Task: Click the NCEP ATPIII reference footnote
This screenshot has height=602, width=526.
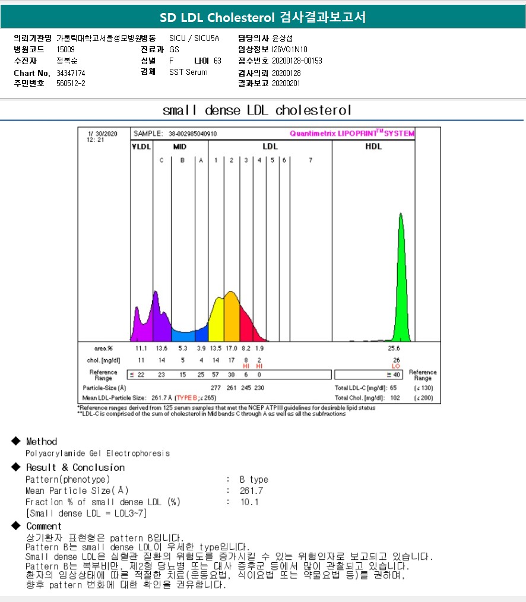Action: point(227,408)
